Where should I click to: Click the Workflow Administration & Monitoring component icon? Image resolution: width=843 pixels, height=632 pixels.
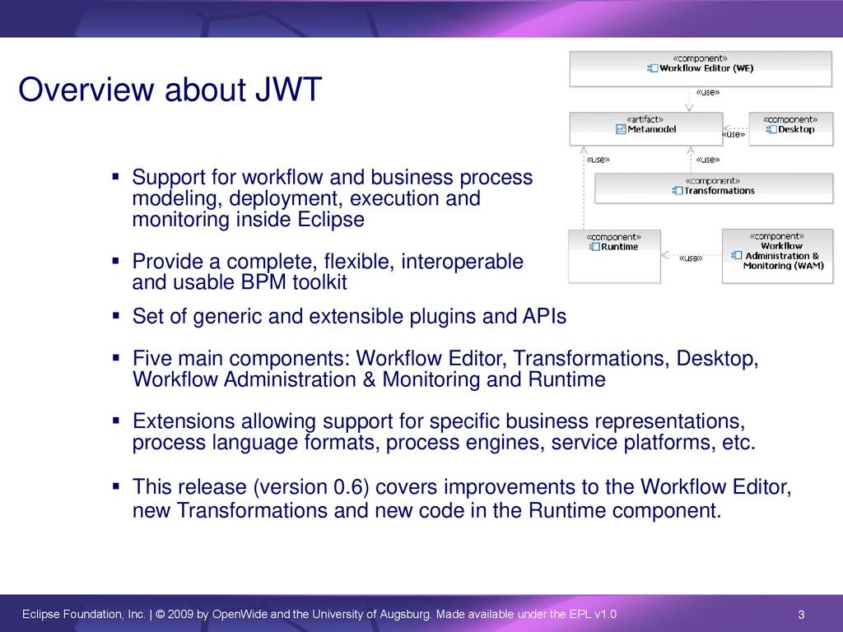pos(737,255)
